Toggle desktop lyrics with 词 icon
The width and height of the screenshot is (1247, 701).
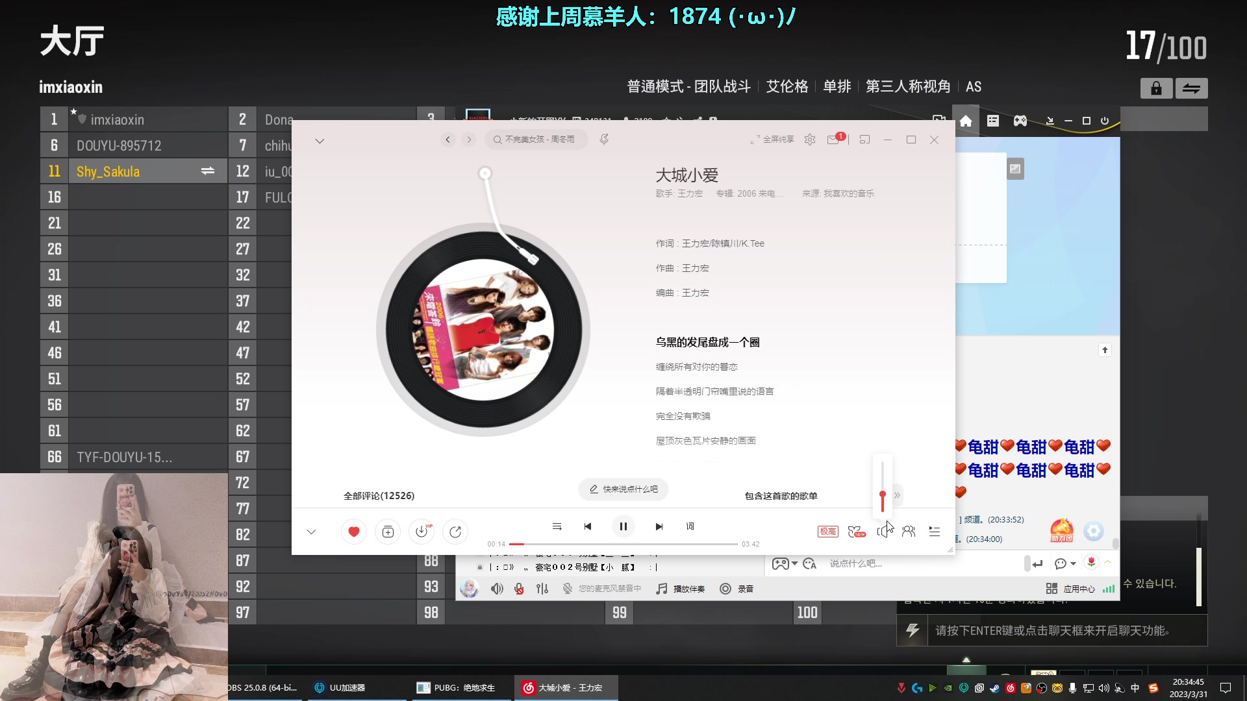click(690, 526)
